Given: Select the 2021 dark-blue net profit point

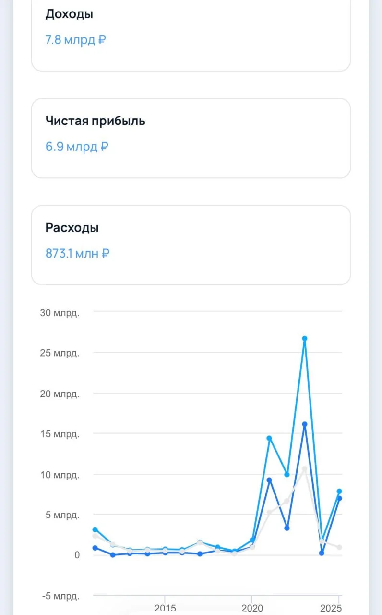Looking at the screenshot, I should (x=269, y=480).
